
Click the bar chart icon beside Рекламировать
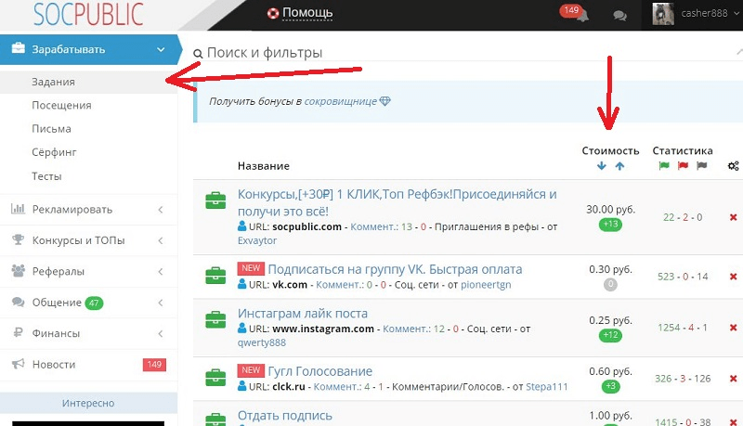[18, 208]
